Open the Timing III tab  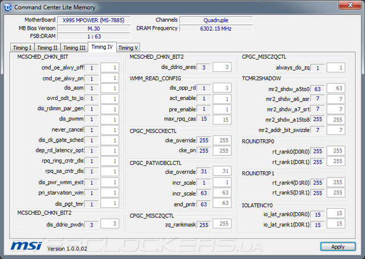tap(74, 48)
